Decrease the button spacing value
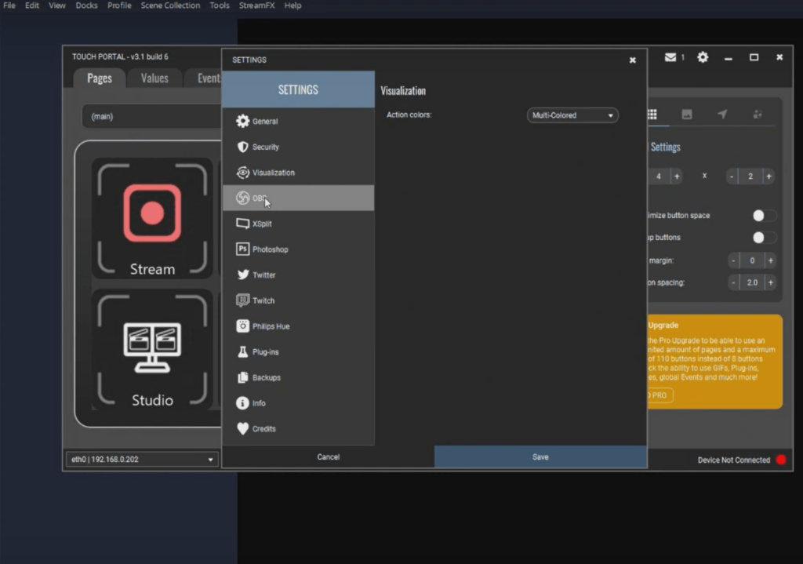 pos(733,282)
